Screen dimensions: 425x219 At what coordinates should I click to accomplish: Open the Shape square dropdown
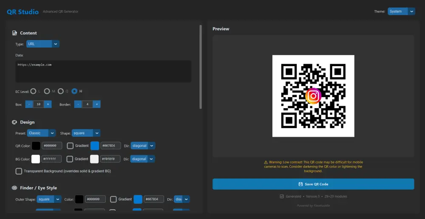86,133
